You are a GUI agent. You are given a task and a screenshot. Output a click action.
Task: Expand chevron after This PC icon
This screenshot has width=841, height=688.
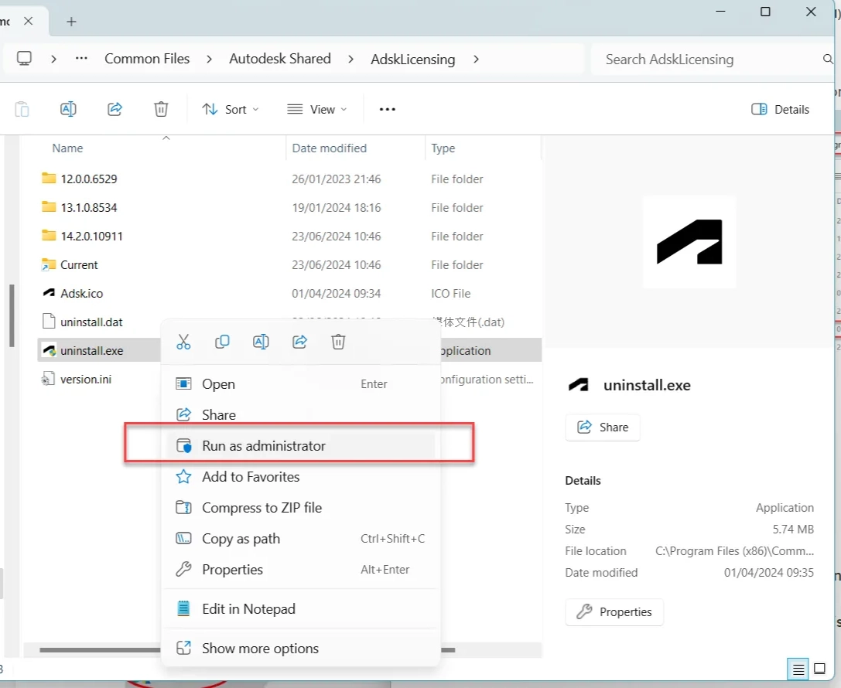53,59
